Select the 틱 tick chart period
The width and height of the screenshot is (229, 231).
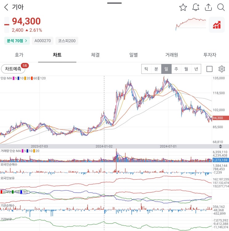tap(146, 69)
